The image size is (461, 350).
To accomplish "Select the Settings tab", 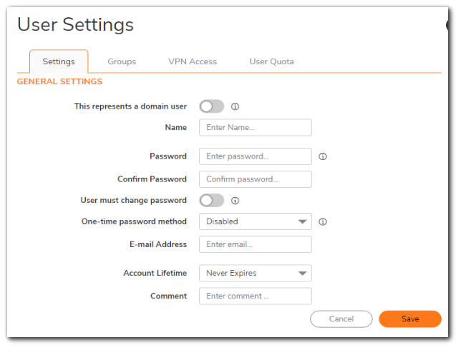I will [x=59, y=61].
